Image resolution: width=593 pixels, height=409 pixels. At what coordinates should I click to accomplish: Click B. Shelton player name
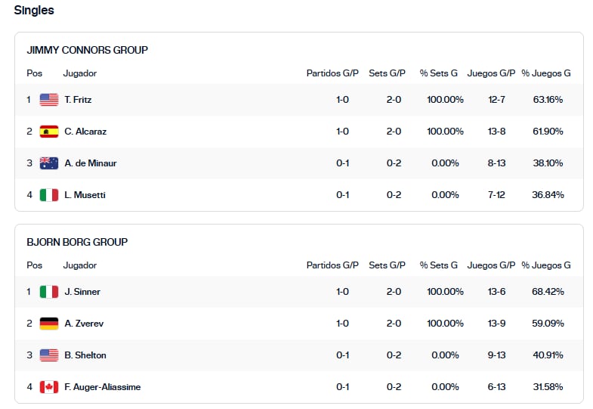[85, 355]
